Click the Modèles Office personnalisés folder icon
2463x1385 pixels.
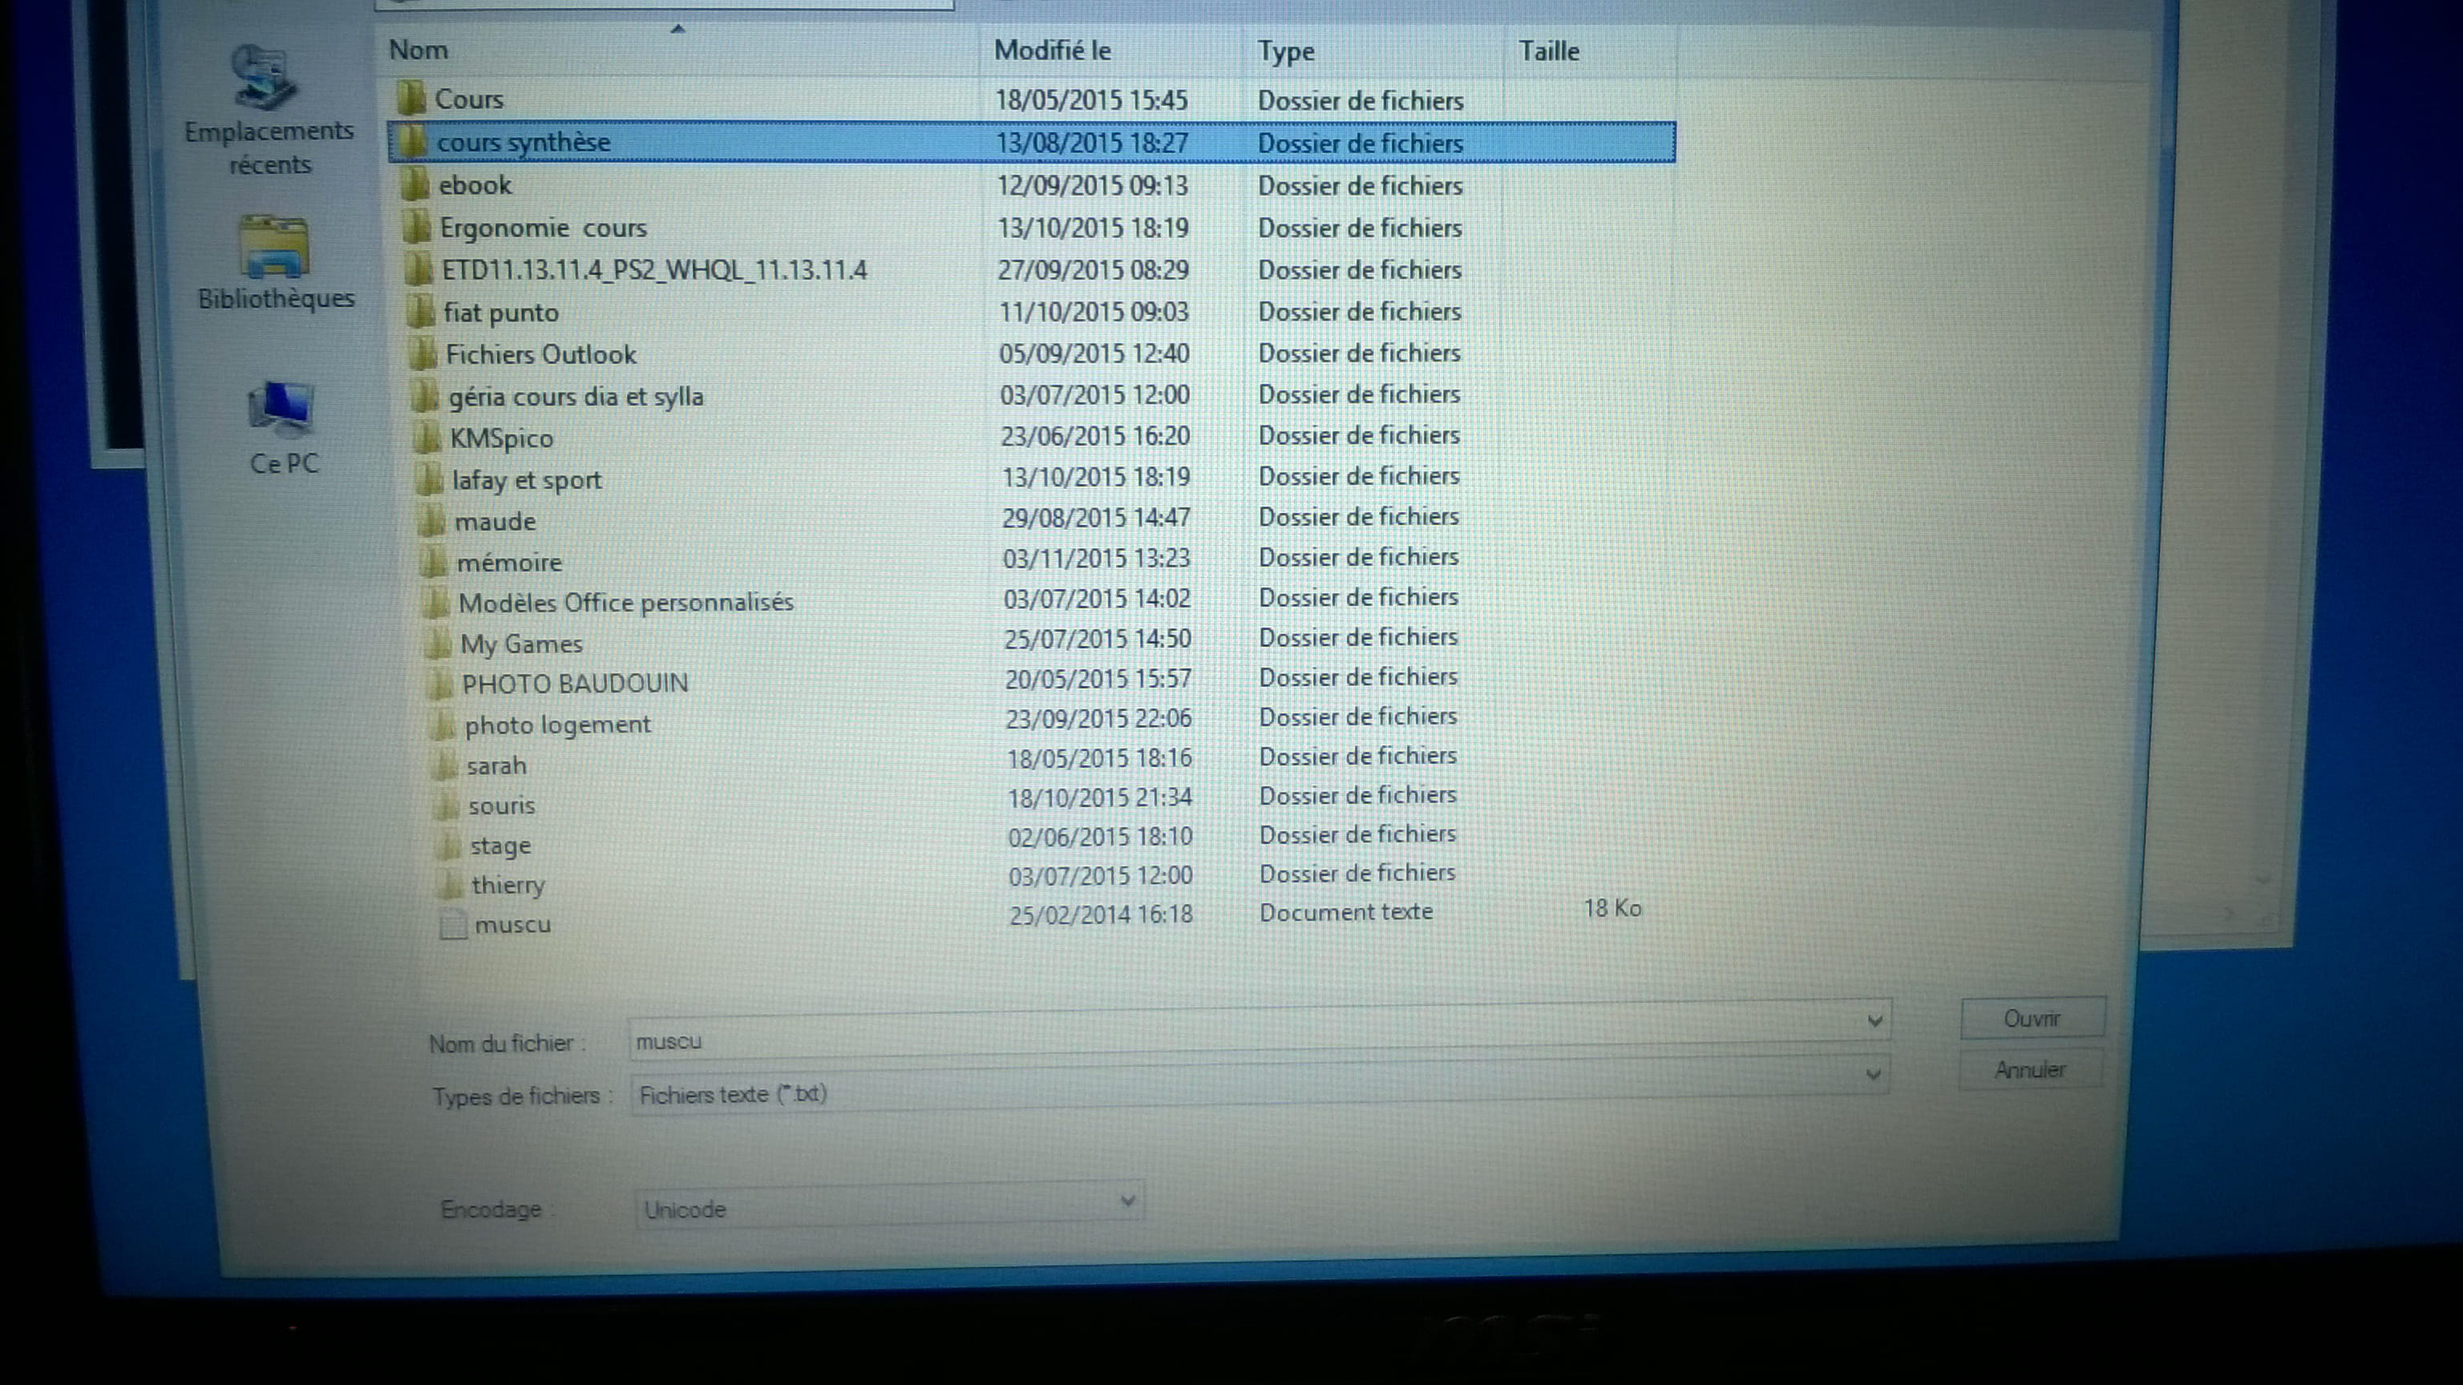pyautogui.click(x=437, y=603)
